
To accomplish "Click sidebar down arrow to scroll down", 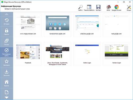I will point(7,98).
